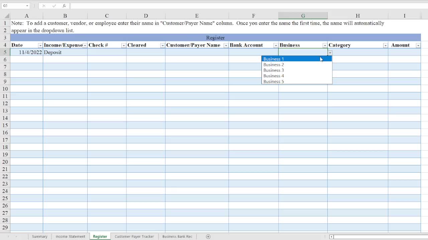Viewport: 428px width, 240px height.
Task: Switch to the Income Statement sheet tab
Action: click(x=70, y=236)
